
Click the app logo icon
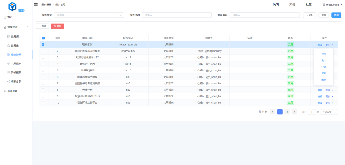(12, 6)
